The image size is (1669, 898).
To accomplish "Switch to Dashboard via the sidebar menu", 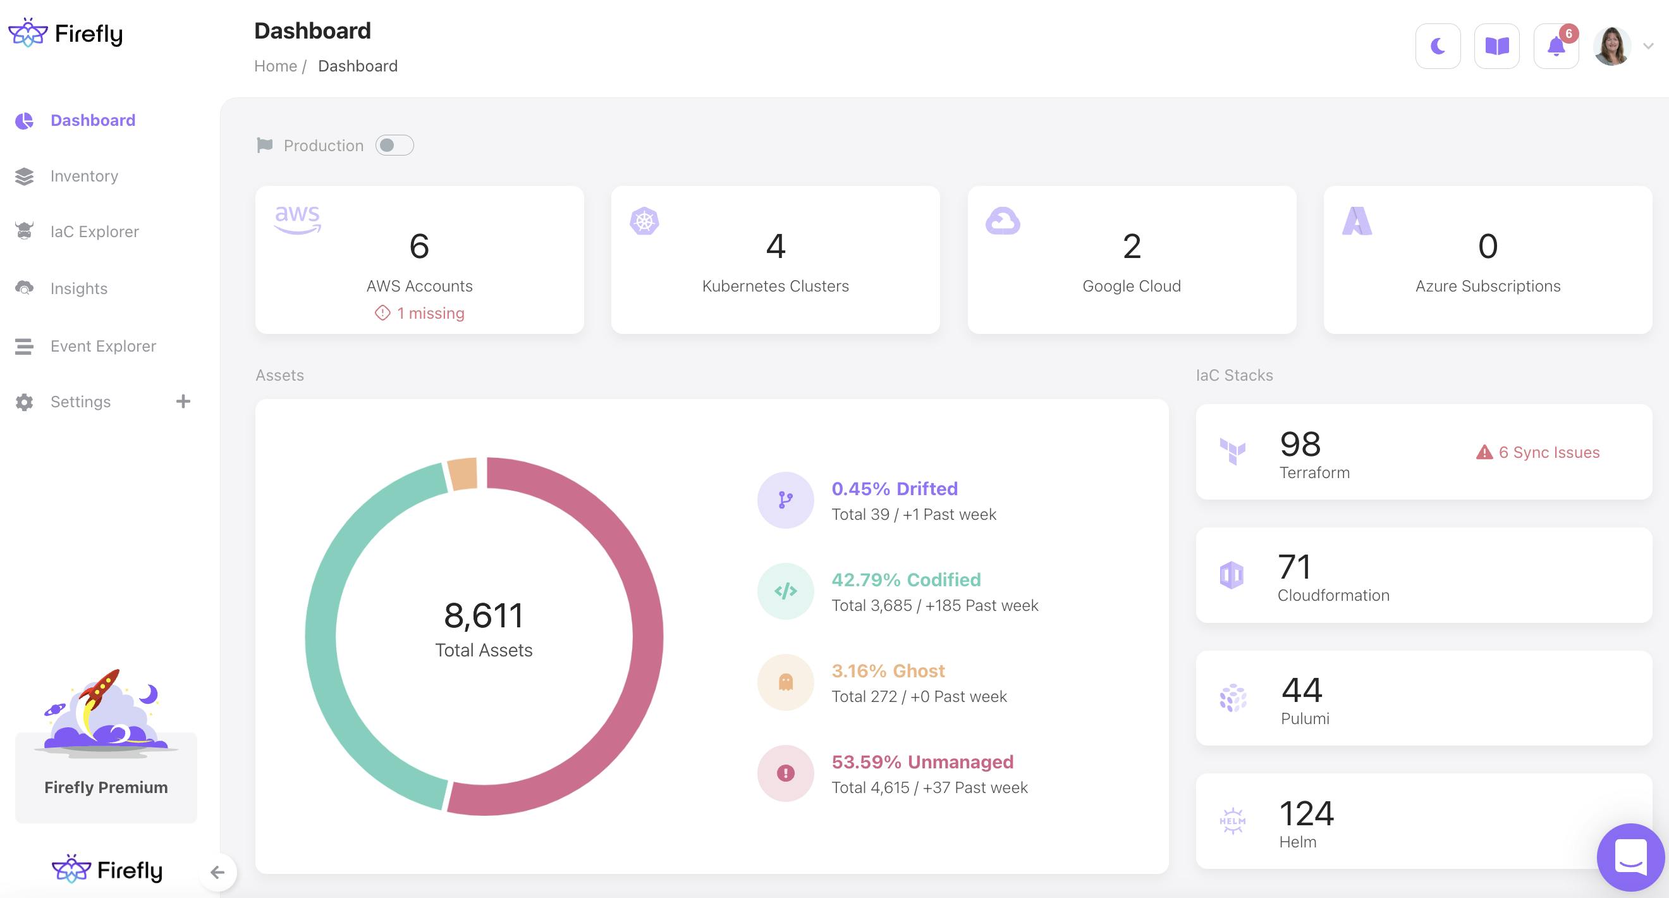I will click(93, 120).
